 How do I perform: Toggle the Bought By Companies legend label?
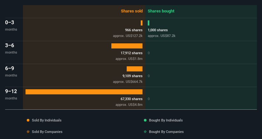[166, 132]
